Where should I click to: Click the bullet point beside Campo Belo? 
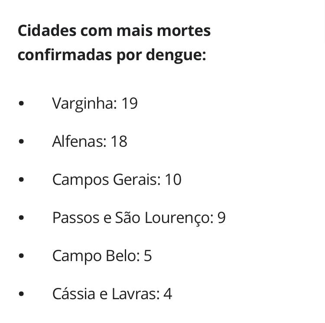(x=21, y=255)
